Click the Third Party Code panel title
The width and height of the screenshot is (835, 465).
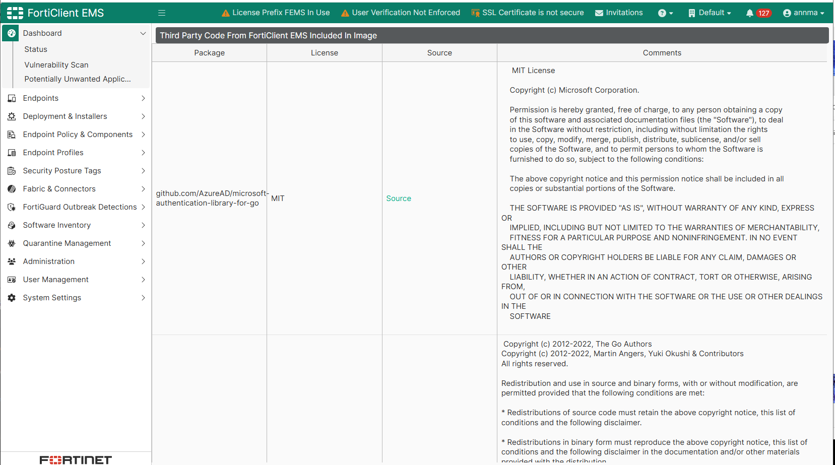click(269, 35)
